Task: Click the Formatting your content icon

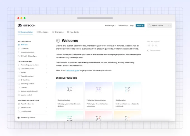Action: point(19,65)
